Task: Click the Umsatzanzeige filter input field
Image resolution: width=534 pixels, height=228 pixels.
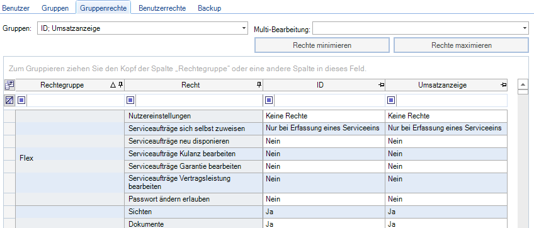Action: [452, 100]
